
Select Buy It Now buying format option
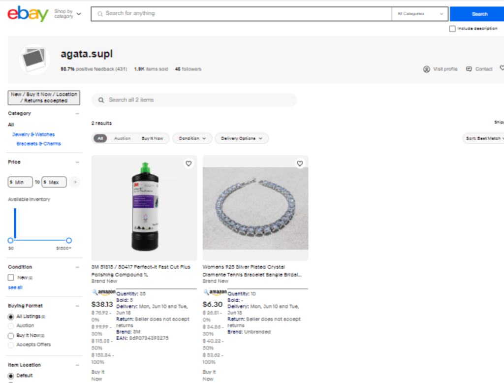11,336
